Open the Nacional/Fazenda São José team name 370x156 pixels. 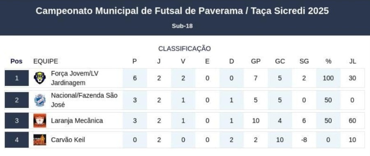click(x=84, y=100)
